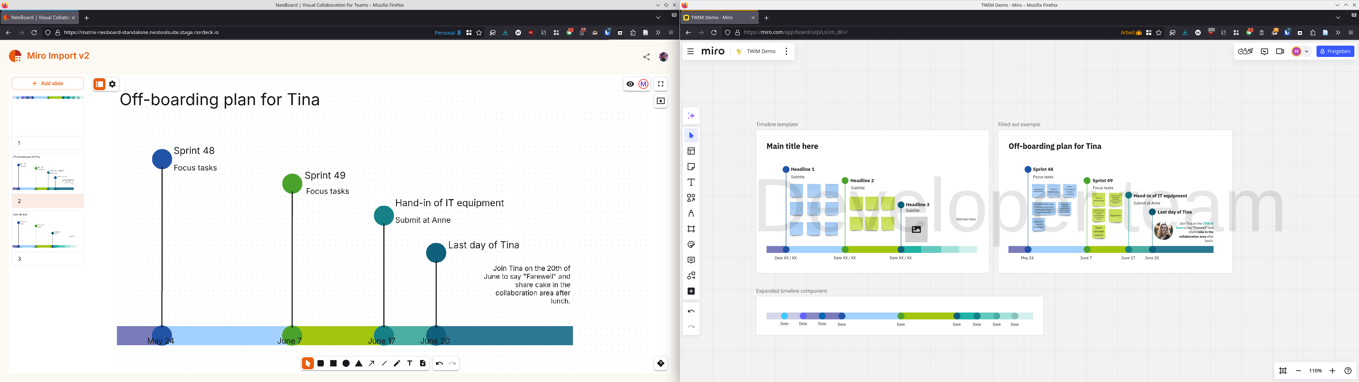Open Miro AI sparkle assistant

pos(691,116)
